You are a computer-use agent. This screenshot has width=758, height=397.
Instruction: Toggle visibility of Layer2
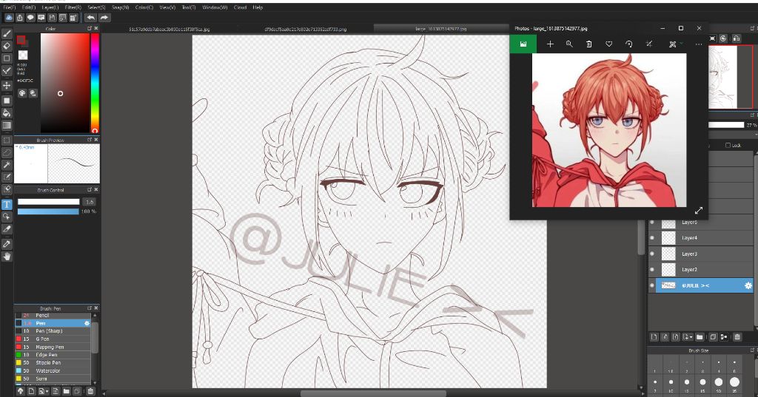(x=652, y=270)
